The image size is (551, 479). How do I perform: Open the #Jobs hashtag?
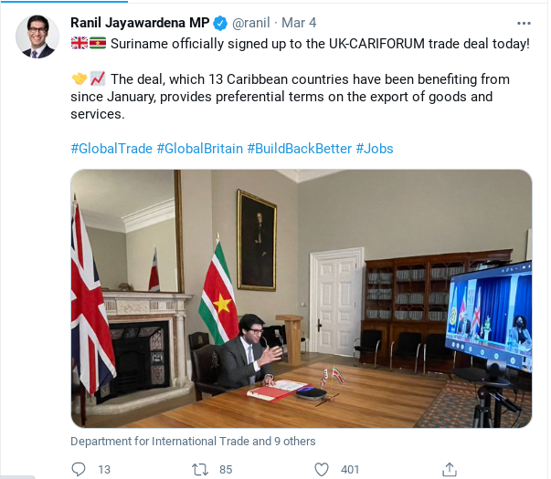click(x=375, y=149)
